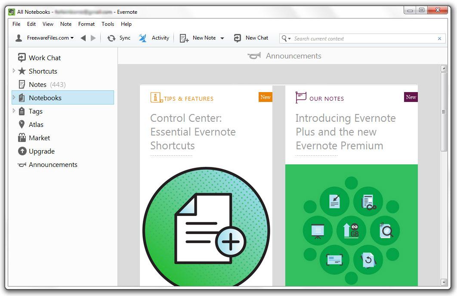Open the Edit menu
This screenshot has width=457, height=296.
tap(31, 24)
